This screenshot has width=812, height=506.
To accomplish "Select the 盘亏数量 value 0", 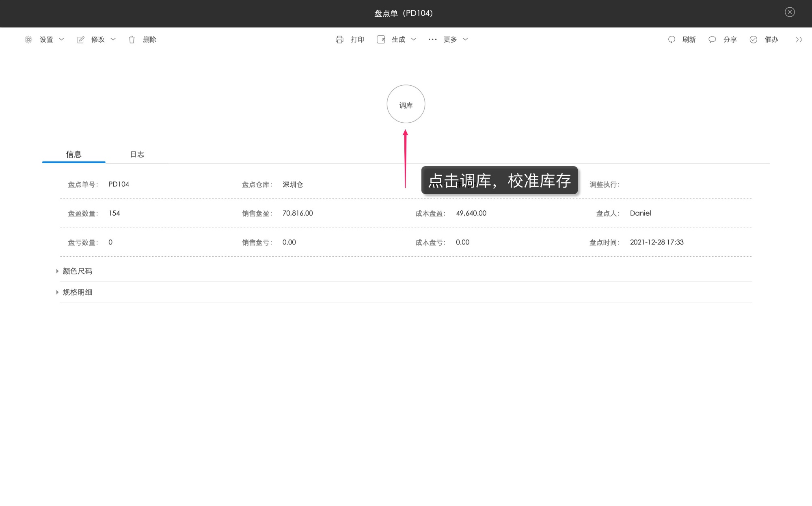I will [x=110, y=242].
